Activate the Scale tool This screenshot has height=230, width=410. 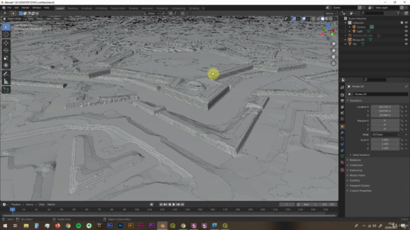6,58
